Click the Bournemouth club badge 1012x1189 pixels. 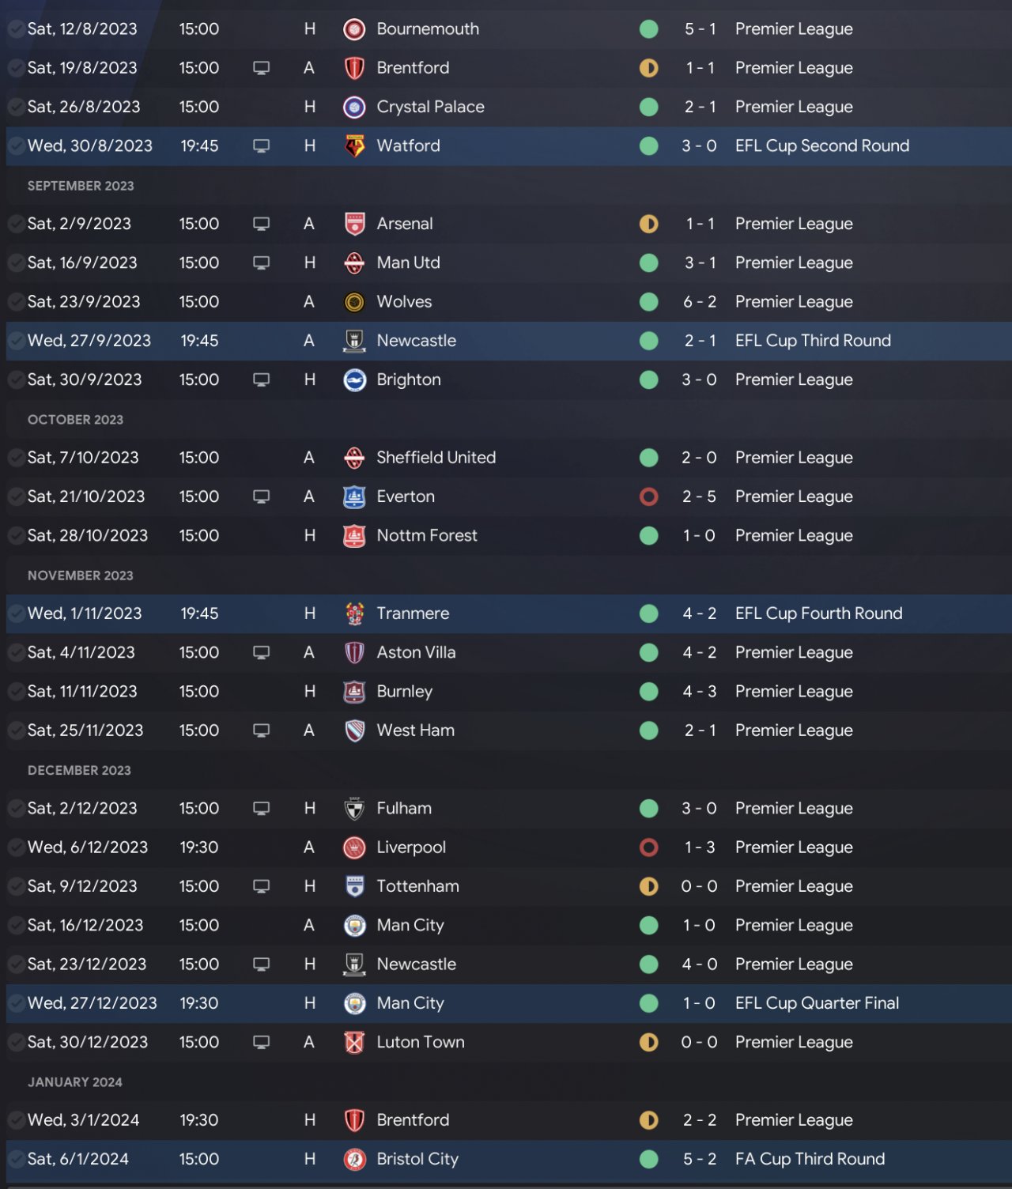pos(354,29)
